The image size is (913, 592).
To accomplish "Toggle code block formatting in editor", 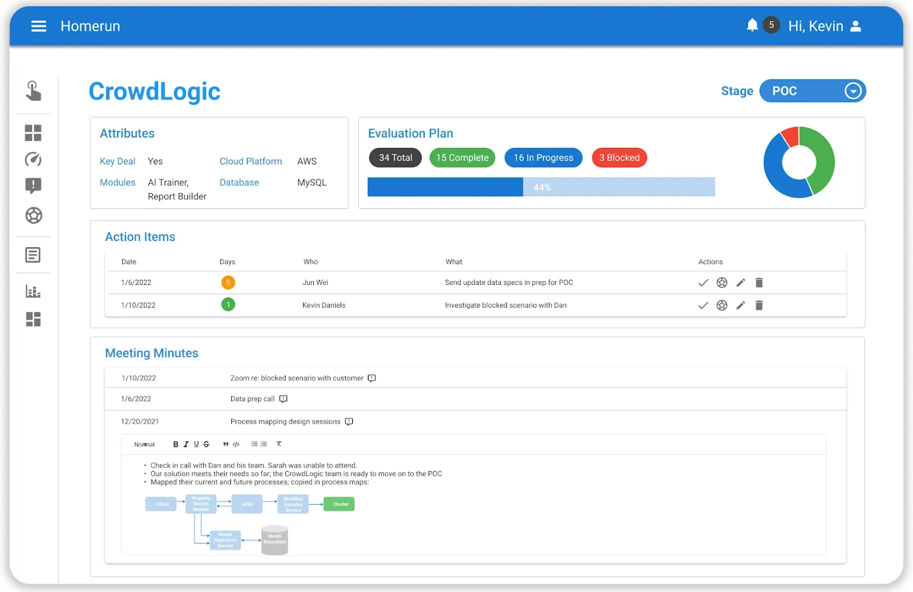I will (x=236, y=444).
